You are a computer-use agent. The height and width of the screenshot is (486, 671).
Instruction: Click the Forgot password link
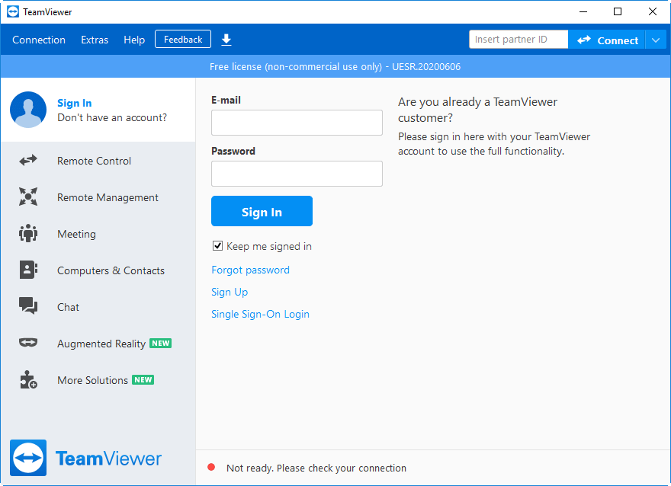point(250,270)
